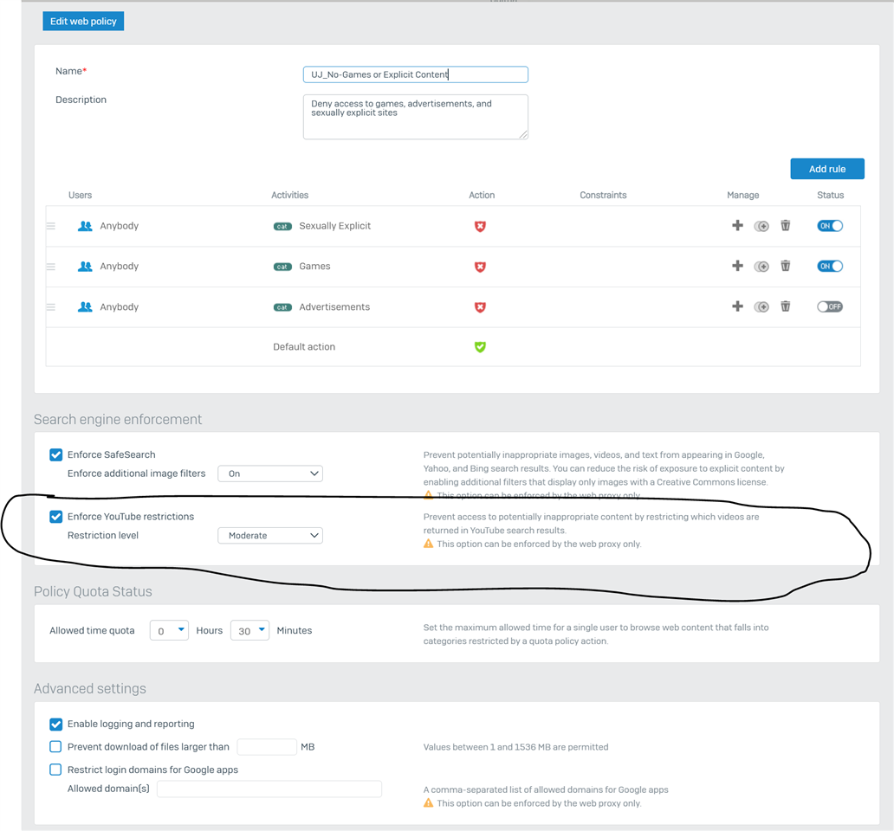
Task: Turn off the Sexually Explicit rule status
Action: [830, 226]
